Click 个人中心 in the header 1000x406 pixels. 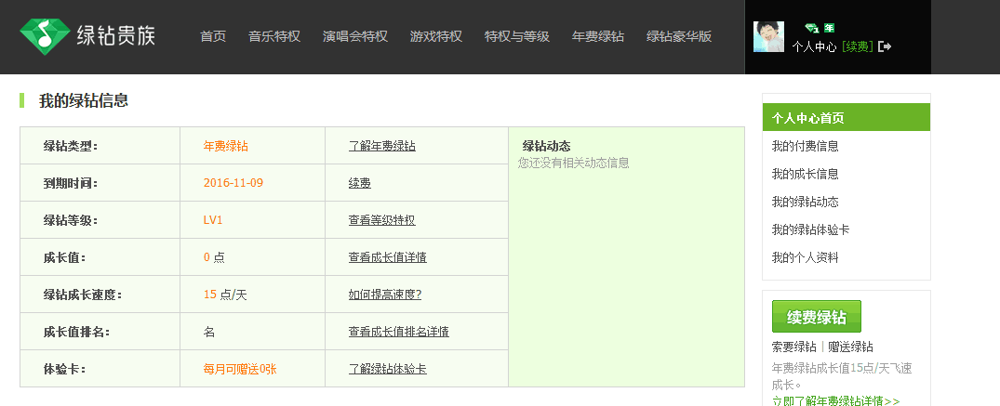point(814,46)
